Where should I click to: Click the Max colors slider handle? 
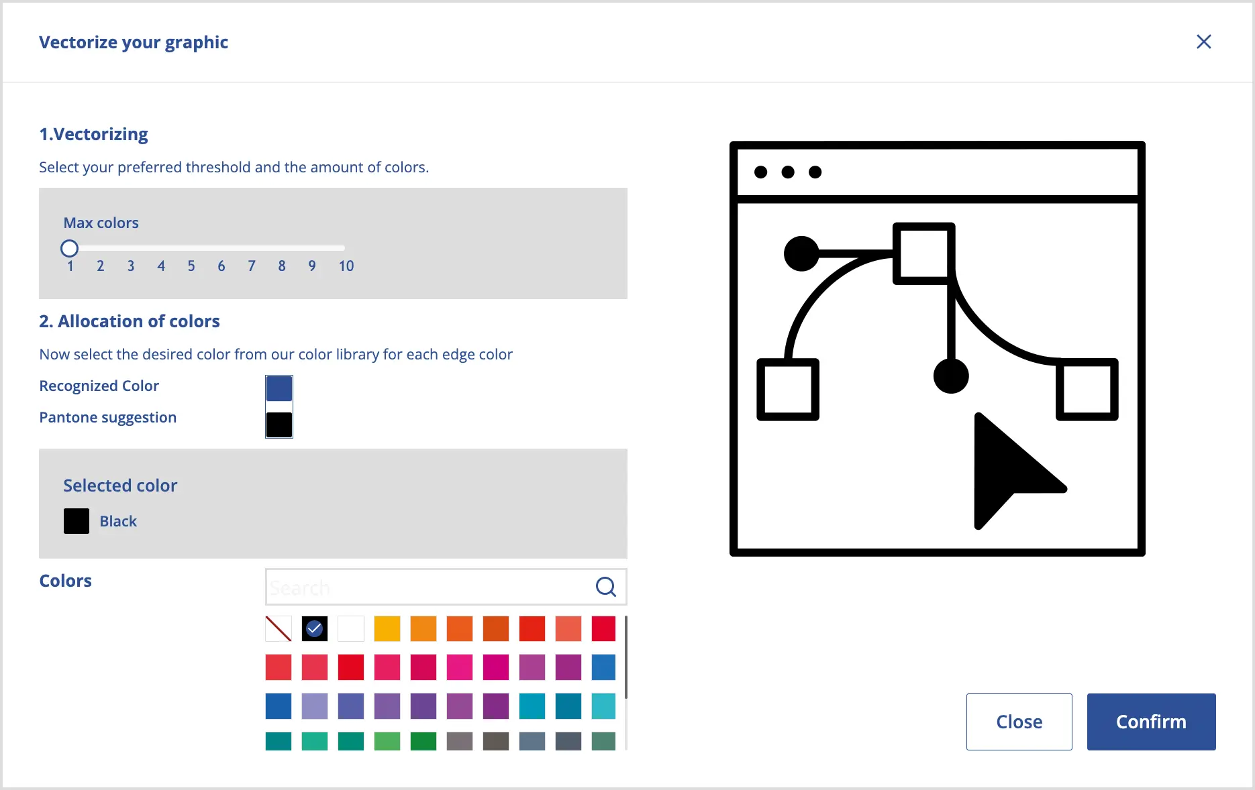click(69, 249)
